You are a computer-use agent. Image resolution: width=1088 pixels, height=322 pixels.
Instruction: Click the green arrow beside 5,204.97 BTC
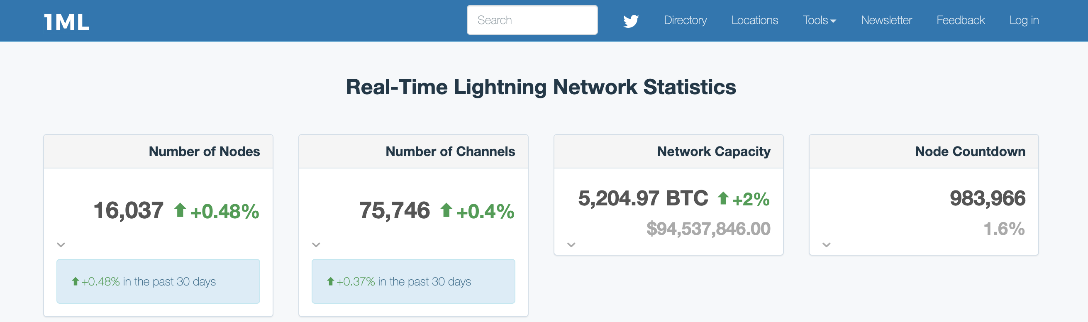click(x=723, y=198)
